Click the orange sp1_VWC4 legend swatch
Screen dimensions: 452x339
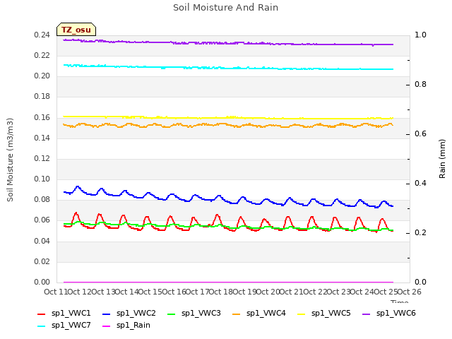(237, 314)
